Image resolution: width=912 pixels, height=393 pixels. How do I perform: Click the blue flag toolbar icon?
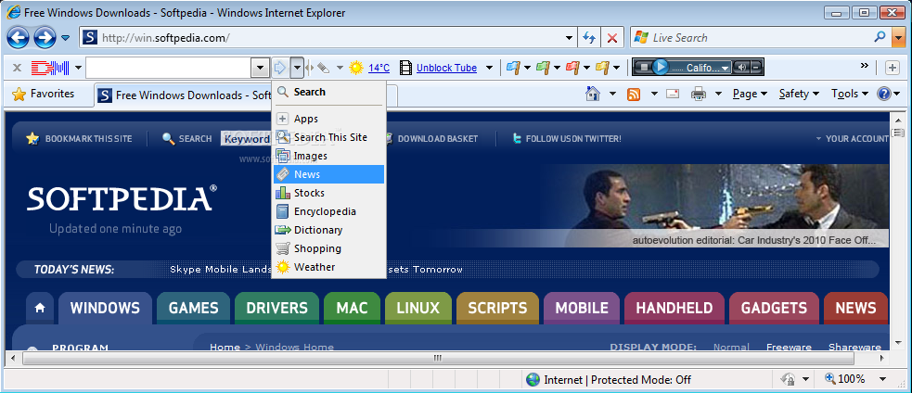click(x=512, y=68)
